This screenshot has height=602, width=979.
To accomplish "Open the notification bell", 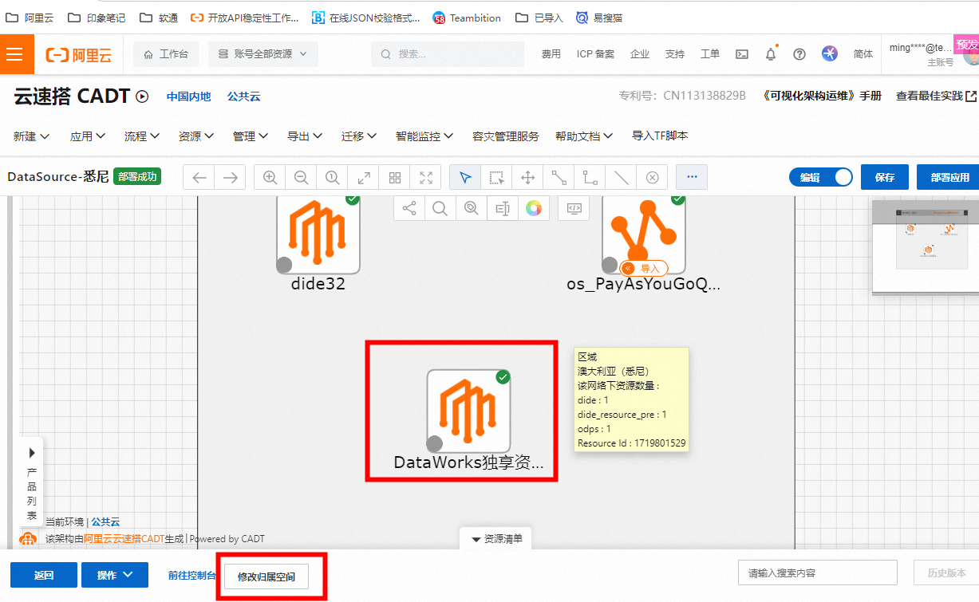I will point(771,54).
